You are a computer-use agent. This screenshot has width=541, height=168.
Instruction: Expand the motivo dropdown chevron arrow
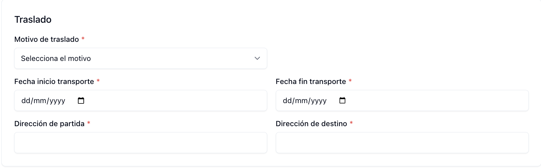pos(257,58)
